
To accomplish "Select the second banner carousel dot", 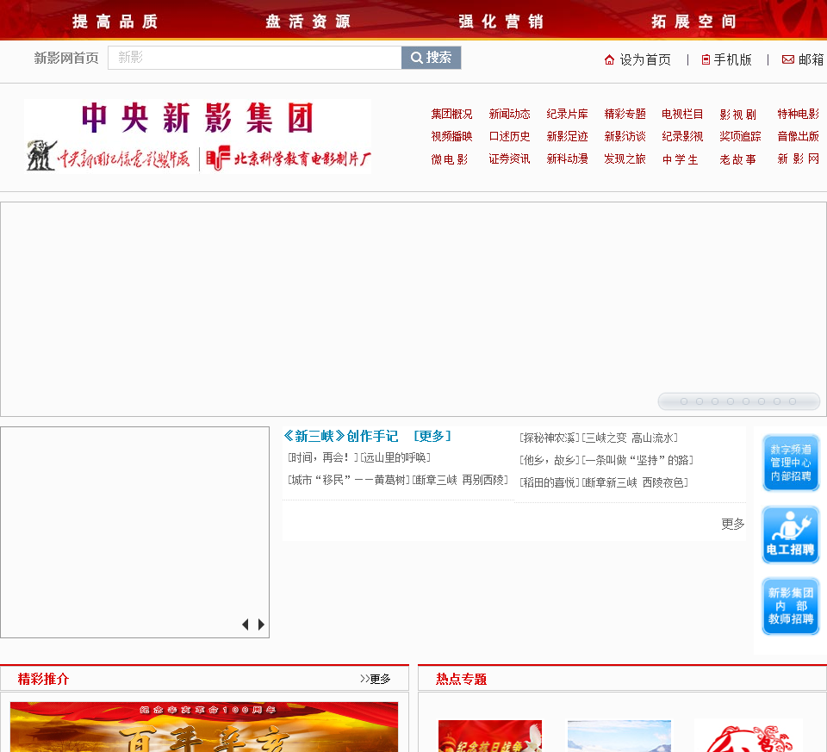I will click(700, 401).
